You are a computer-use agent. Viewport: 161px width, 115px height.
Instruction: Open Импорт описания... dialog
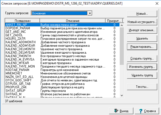[142, 30]
